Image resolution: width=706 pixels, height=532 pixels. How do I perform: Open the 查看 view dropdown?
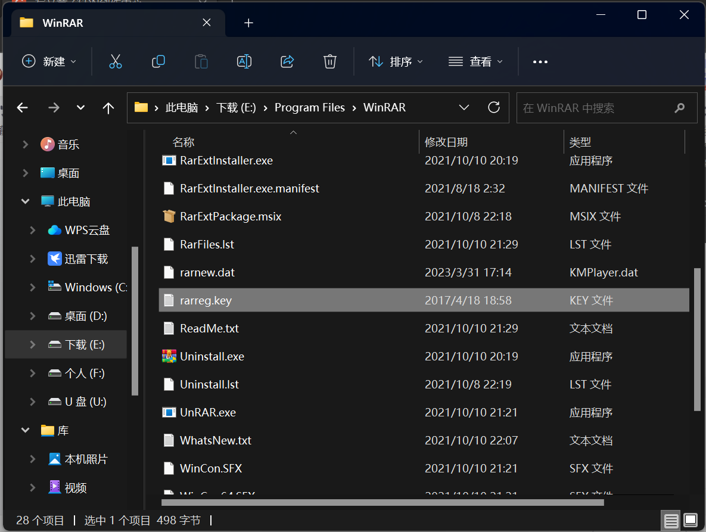475,61
